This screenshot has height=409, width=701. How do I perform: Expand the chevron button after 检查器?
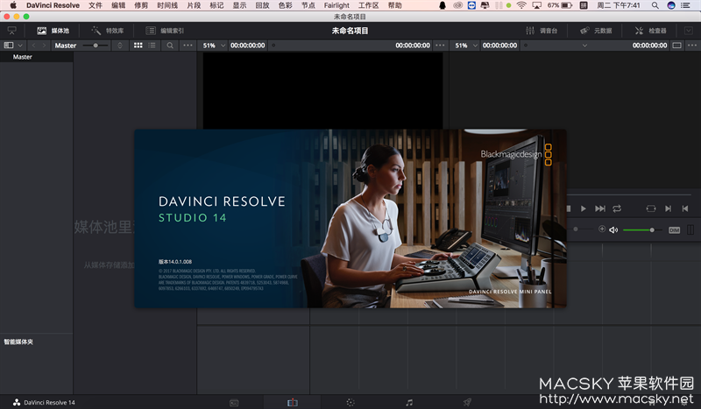tap(689, 31)
